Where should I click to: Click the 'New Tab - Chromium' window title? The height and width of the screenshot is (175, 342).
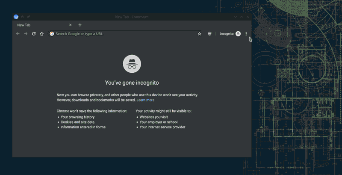(132, 17)
